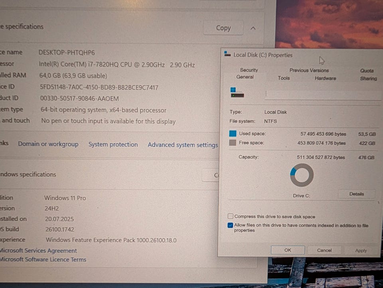Select the No pen or touch input text
This screenshot has width=383, height=288.
(108, 121)
